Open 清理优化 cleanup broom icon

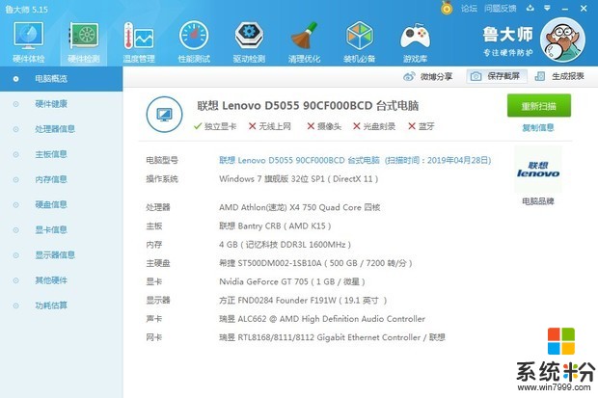[x=304, y=42]
